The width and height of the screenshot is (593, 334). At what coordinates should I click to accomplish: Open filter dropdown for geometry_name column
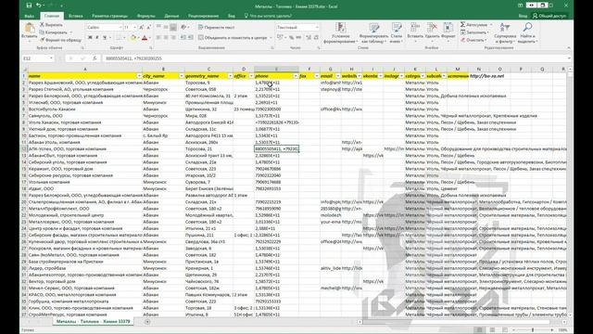coord(230,76)
